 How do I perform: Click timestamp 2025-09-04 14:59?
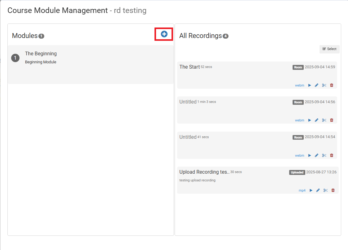pos(320,67)
